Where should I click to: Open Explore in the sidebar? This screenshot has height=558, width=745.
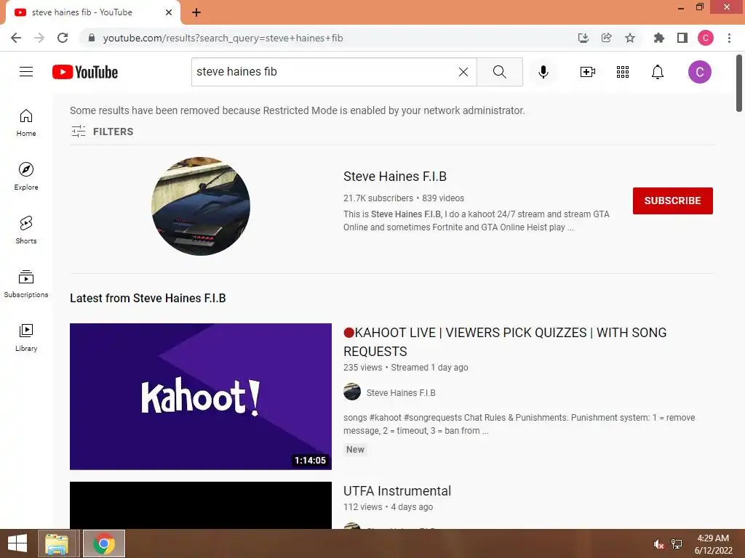pyautogui.click(x=26, y=176)
